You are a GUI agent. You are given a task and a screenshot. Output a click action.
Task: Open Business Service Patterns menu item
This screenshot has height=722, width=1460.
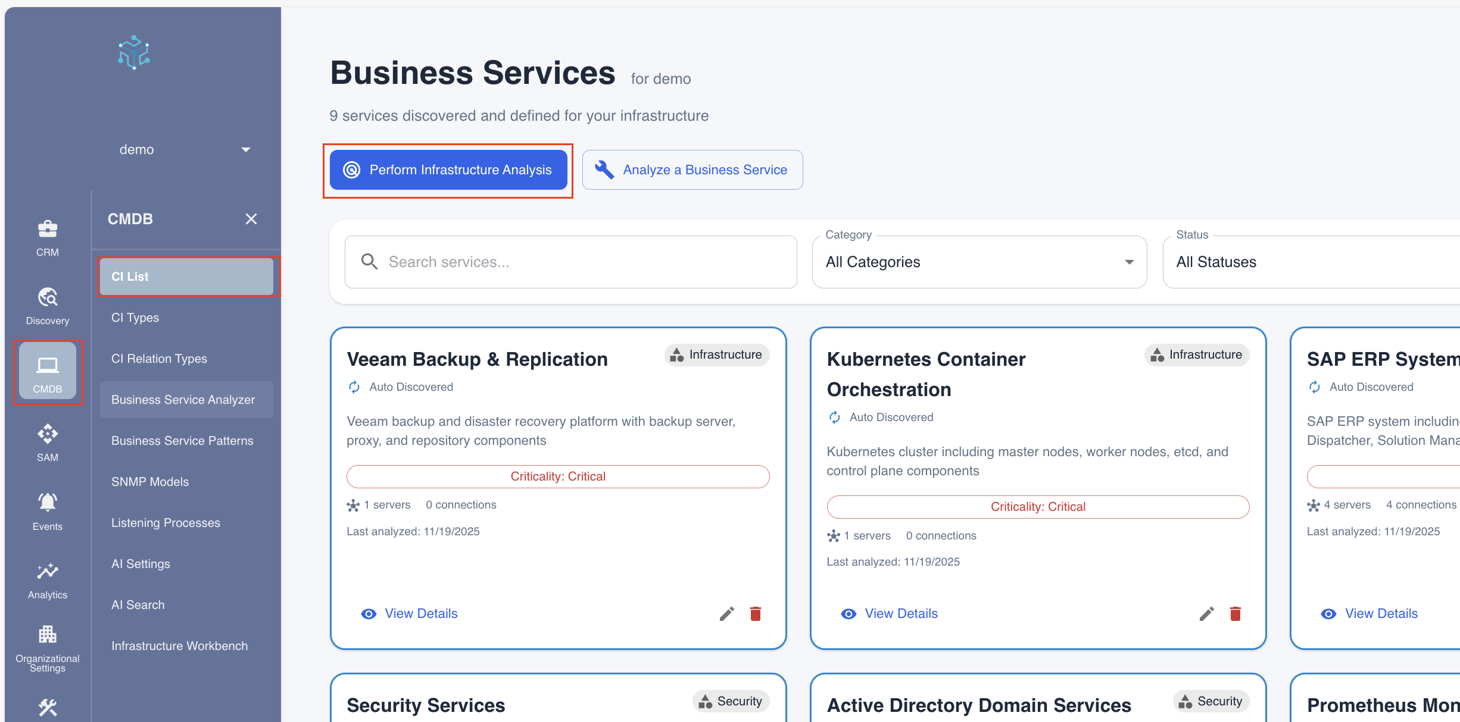pyautogui.click(x=182, y=440)
